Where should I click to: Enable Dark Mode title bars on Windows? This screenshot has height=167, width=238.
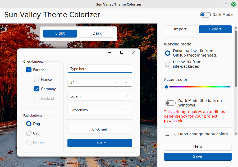170,103
